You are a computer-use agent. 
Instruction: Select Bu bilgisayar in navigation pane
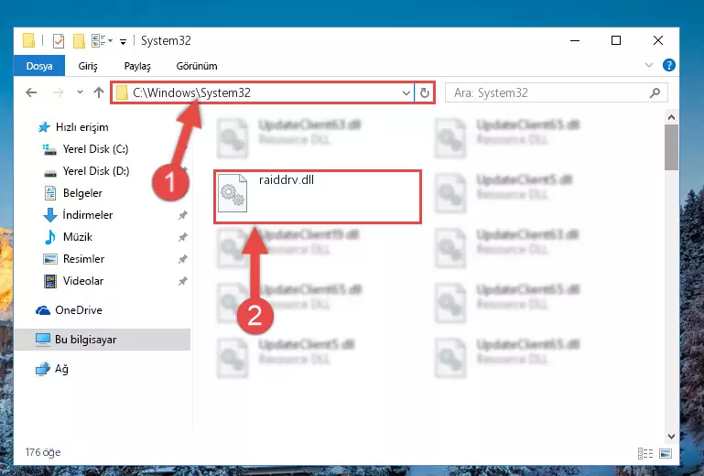pos(103,340)
